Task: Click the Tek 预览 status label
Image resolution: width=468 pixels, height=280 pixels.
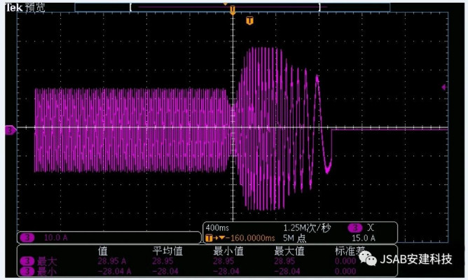Action: click(x=25, y=6)
